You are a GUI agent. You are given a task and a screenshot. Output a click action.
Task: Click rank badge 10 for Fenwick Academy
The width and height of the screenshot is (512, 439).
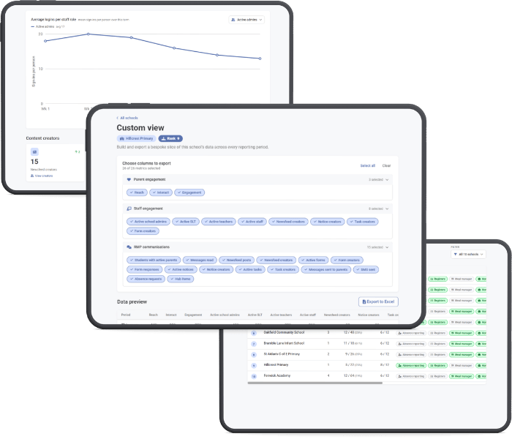[254, 376]
